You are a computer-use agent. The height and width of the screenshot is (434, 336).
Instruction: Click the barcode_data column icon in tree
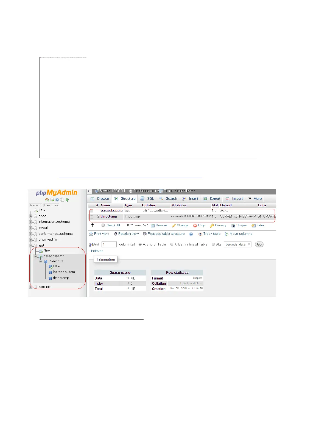50,272
